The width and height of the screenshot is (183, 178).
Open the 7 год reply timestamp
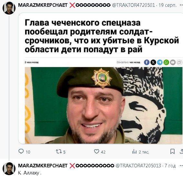tap(170, 166)
